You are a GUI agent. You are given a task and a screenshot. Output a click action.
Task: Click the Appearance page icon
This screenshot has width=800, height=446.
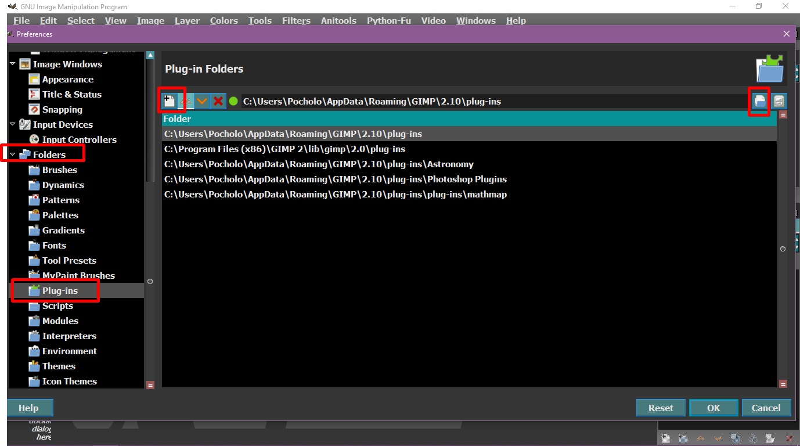click(34, 79)
